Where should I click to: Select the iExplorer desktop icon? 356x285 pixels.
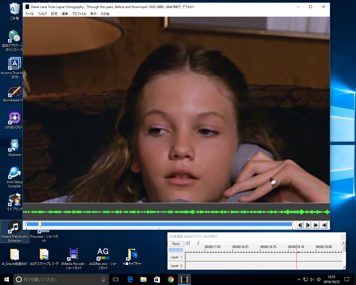point(14,148)
